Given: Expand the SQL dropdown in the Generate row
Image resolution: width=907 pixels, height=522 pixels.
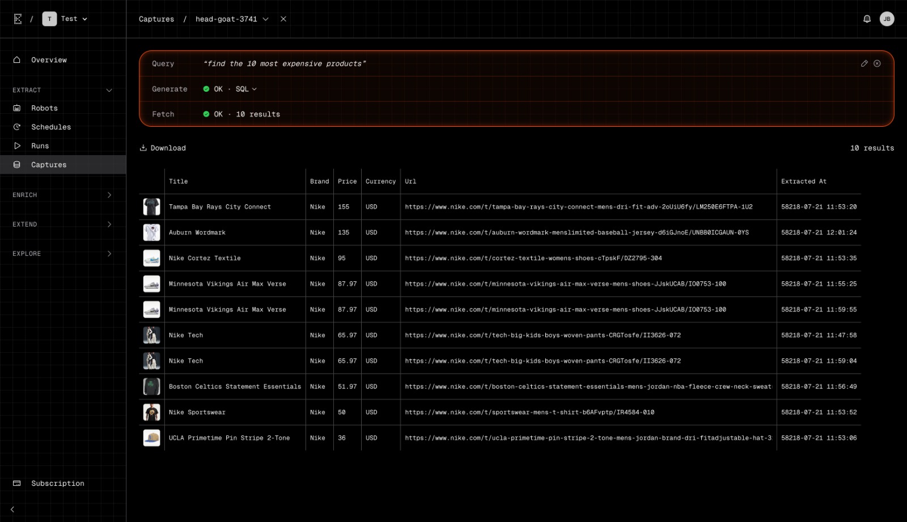Looking at the screenshot, I should [246, 89].
